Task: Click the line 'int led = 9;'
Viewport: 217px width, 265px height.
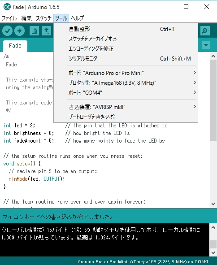Action: [x=19, y=126]
